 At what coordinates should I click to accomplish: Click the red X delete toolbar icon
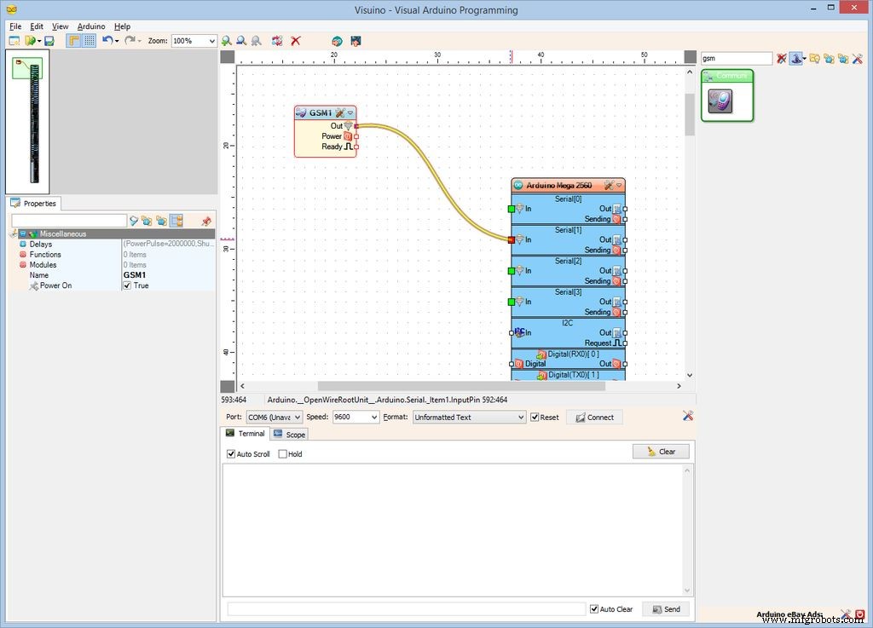[296, 41]
